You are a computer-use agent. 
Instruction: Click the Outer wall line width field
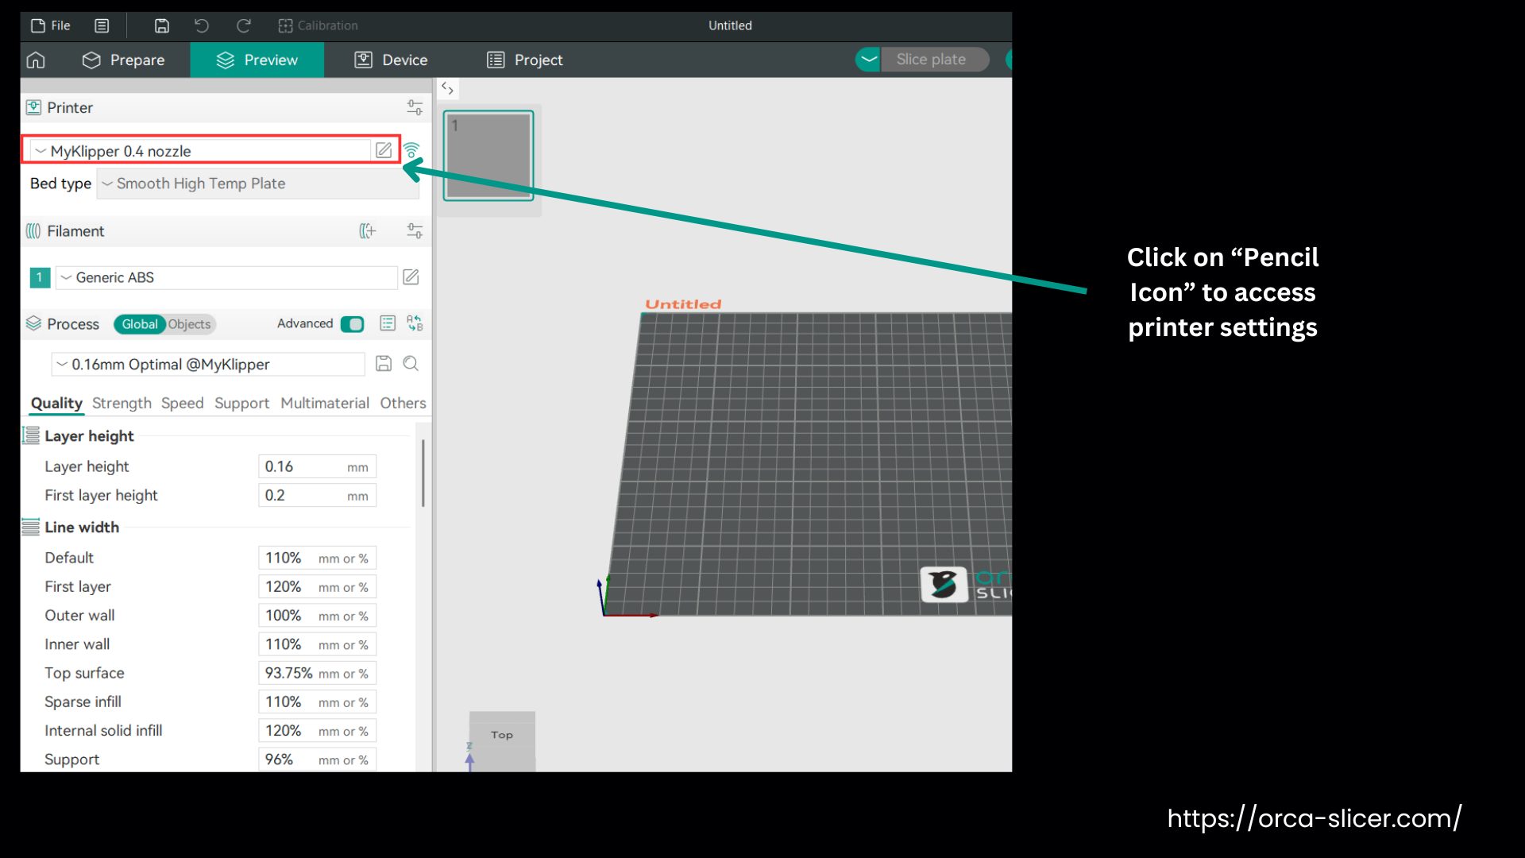coord(318,616)
